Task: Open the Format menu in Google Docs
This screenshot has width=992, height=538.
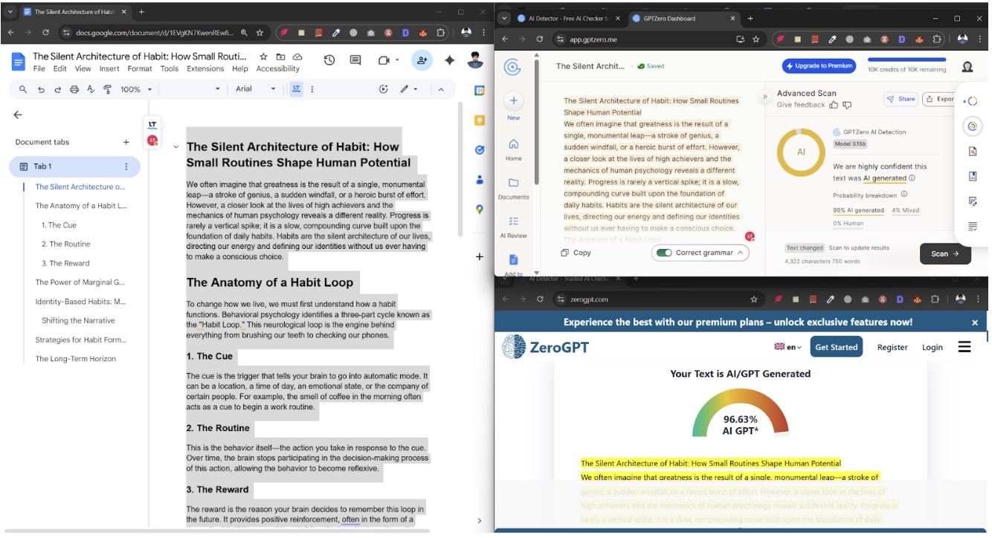Action: 140,68
